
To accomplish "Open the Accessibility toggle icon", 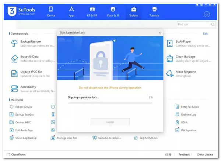I will pos(14,89).
